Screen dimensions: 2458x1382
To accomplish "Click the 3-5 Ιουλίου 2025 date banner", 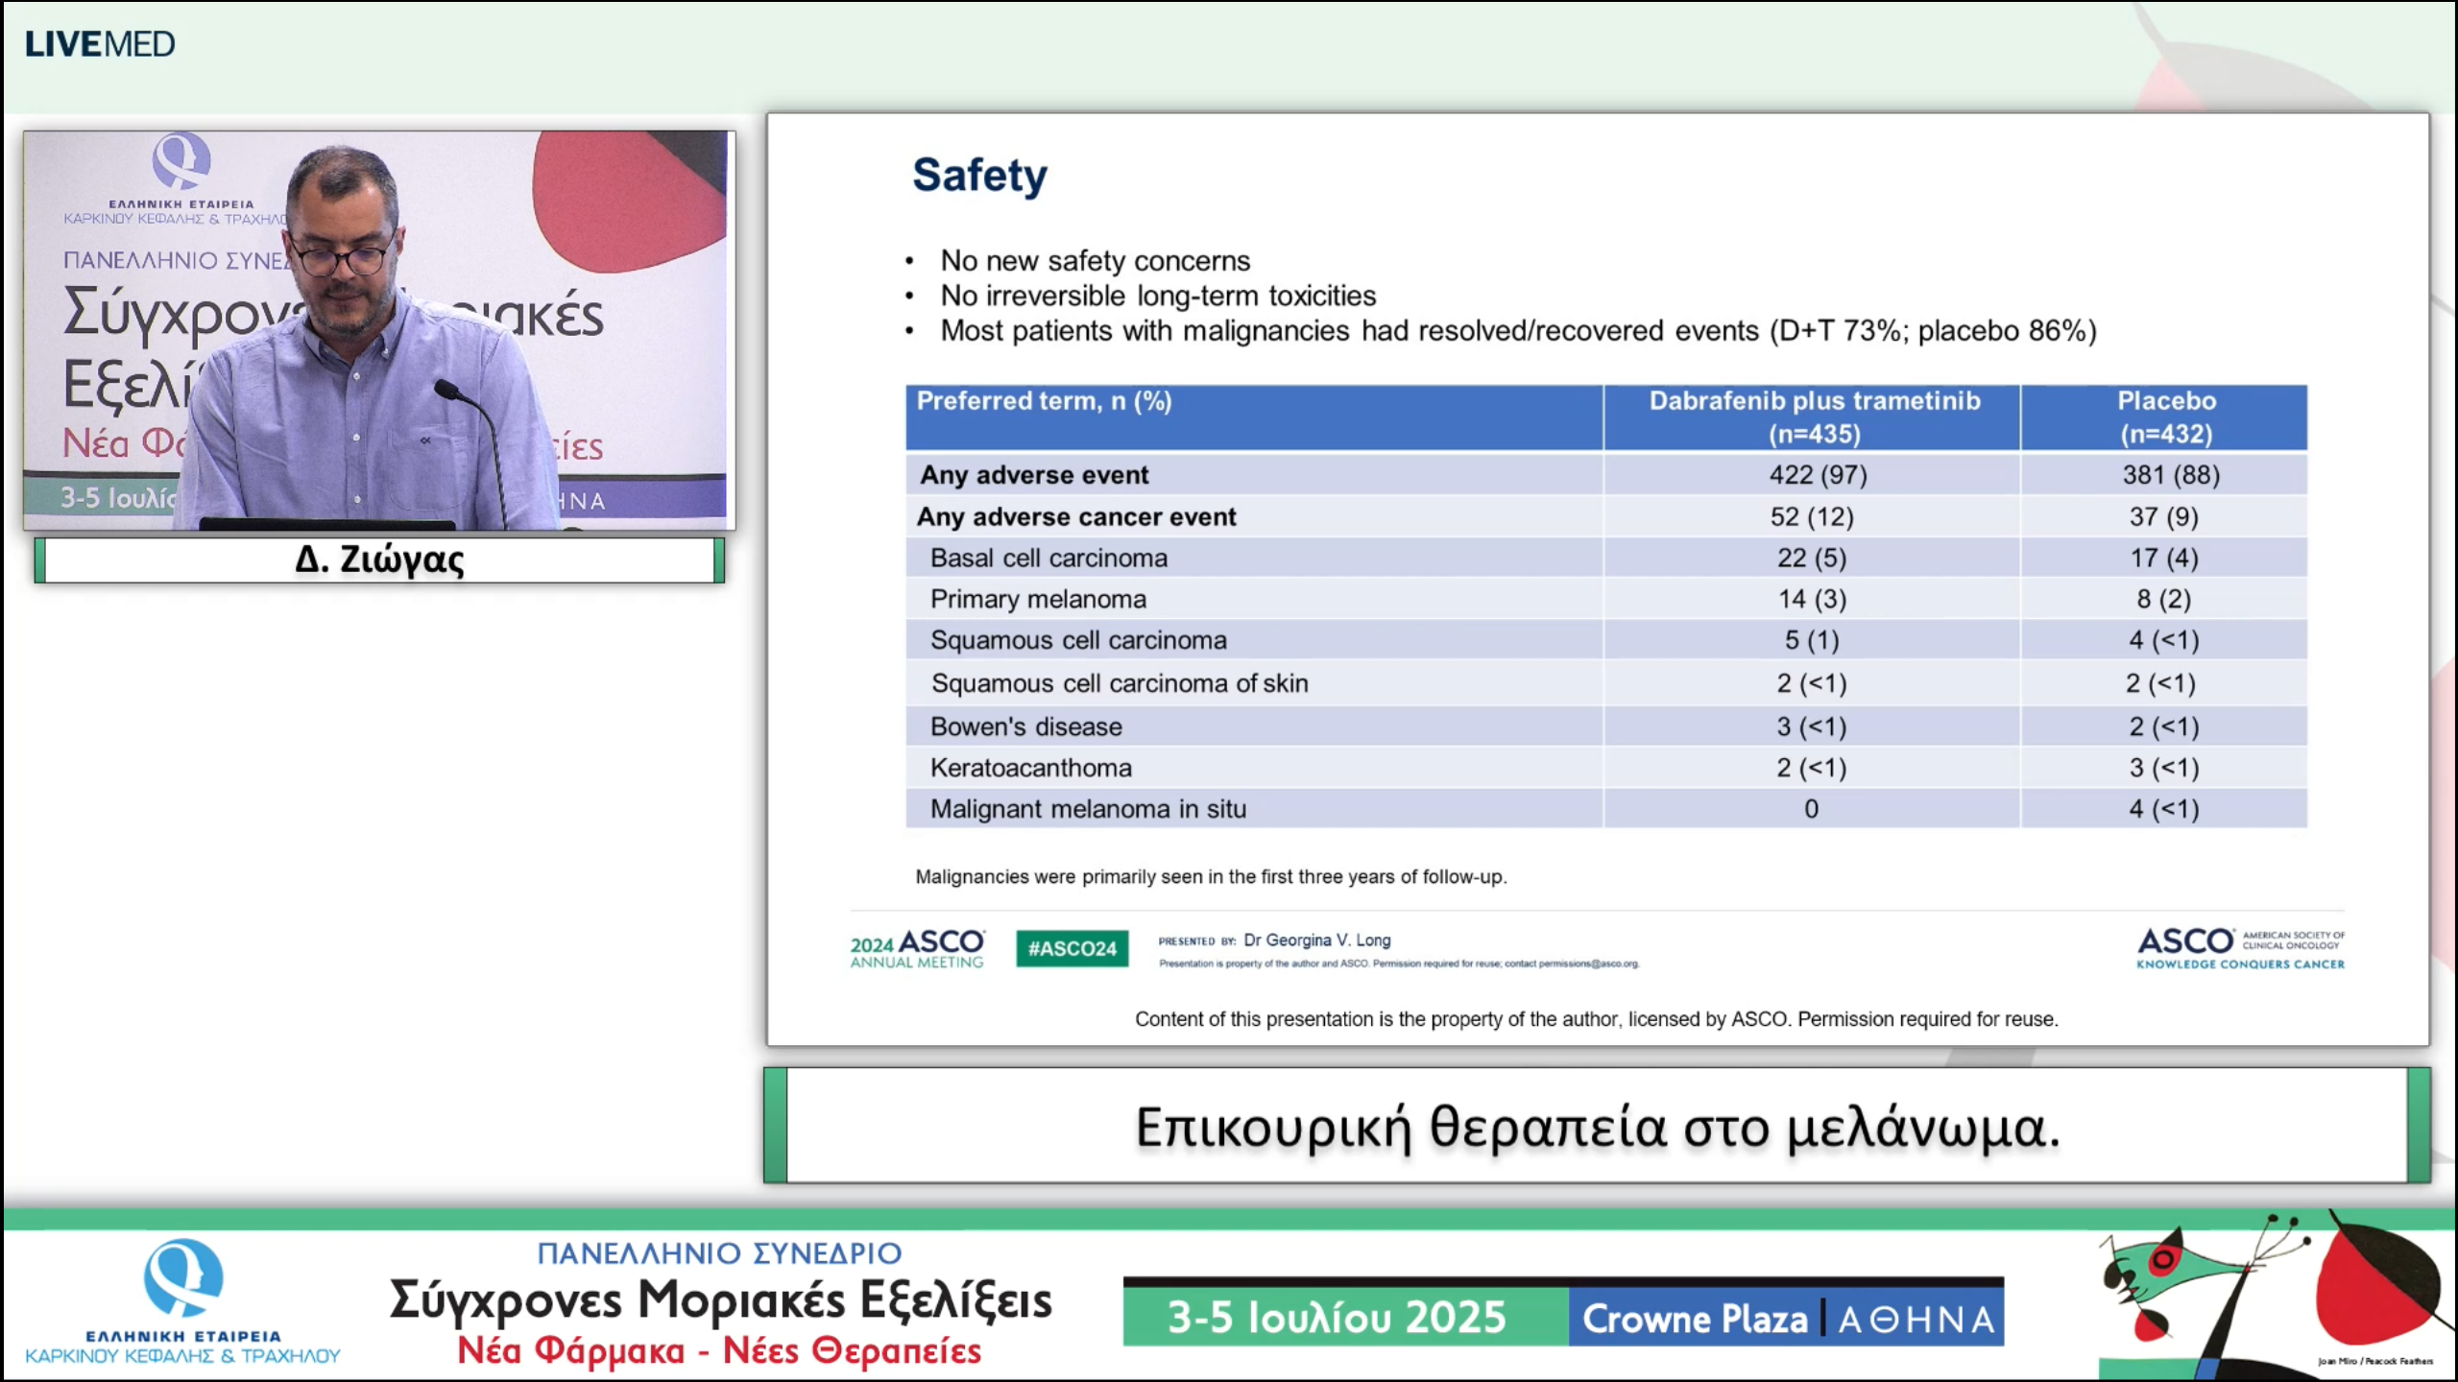I will (x=1337, y=1317).
